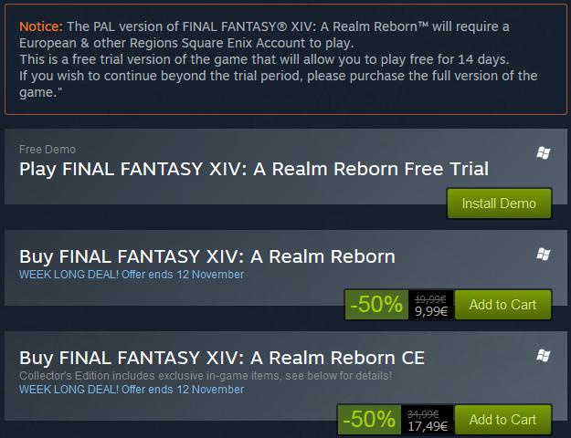The image size is (571, 438).
Task: Click struck-through 34,99€ original price
Action: click(x=423, y=414)
